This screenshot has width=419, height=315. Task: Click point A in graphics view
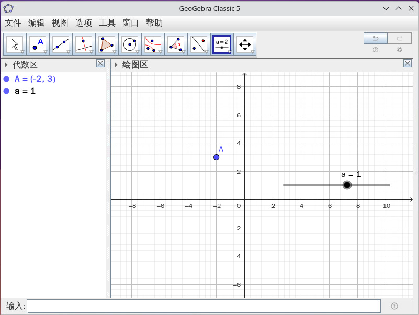[x=217, y=157]
